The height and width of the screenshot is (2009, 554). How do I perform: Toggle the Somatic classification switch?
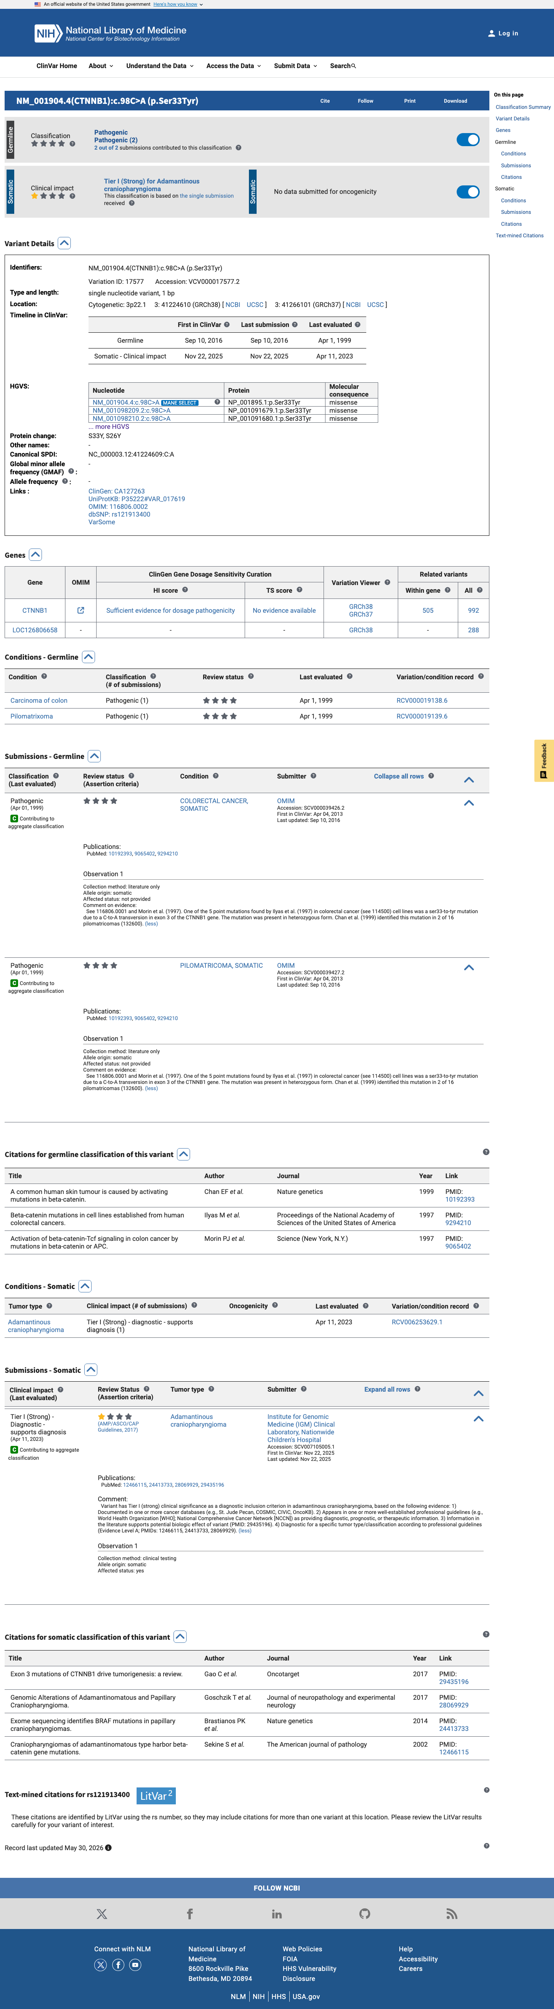(x=468, y=192)
